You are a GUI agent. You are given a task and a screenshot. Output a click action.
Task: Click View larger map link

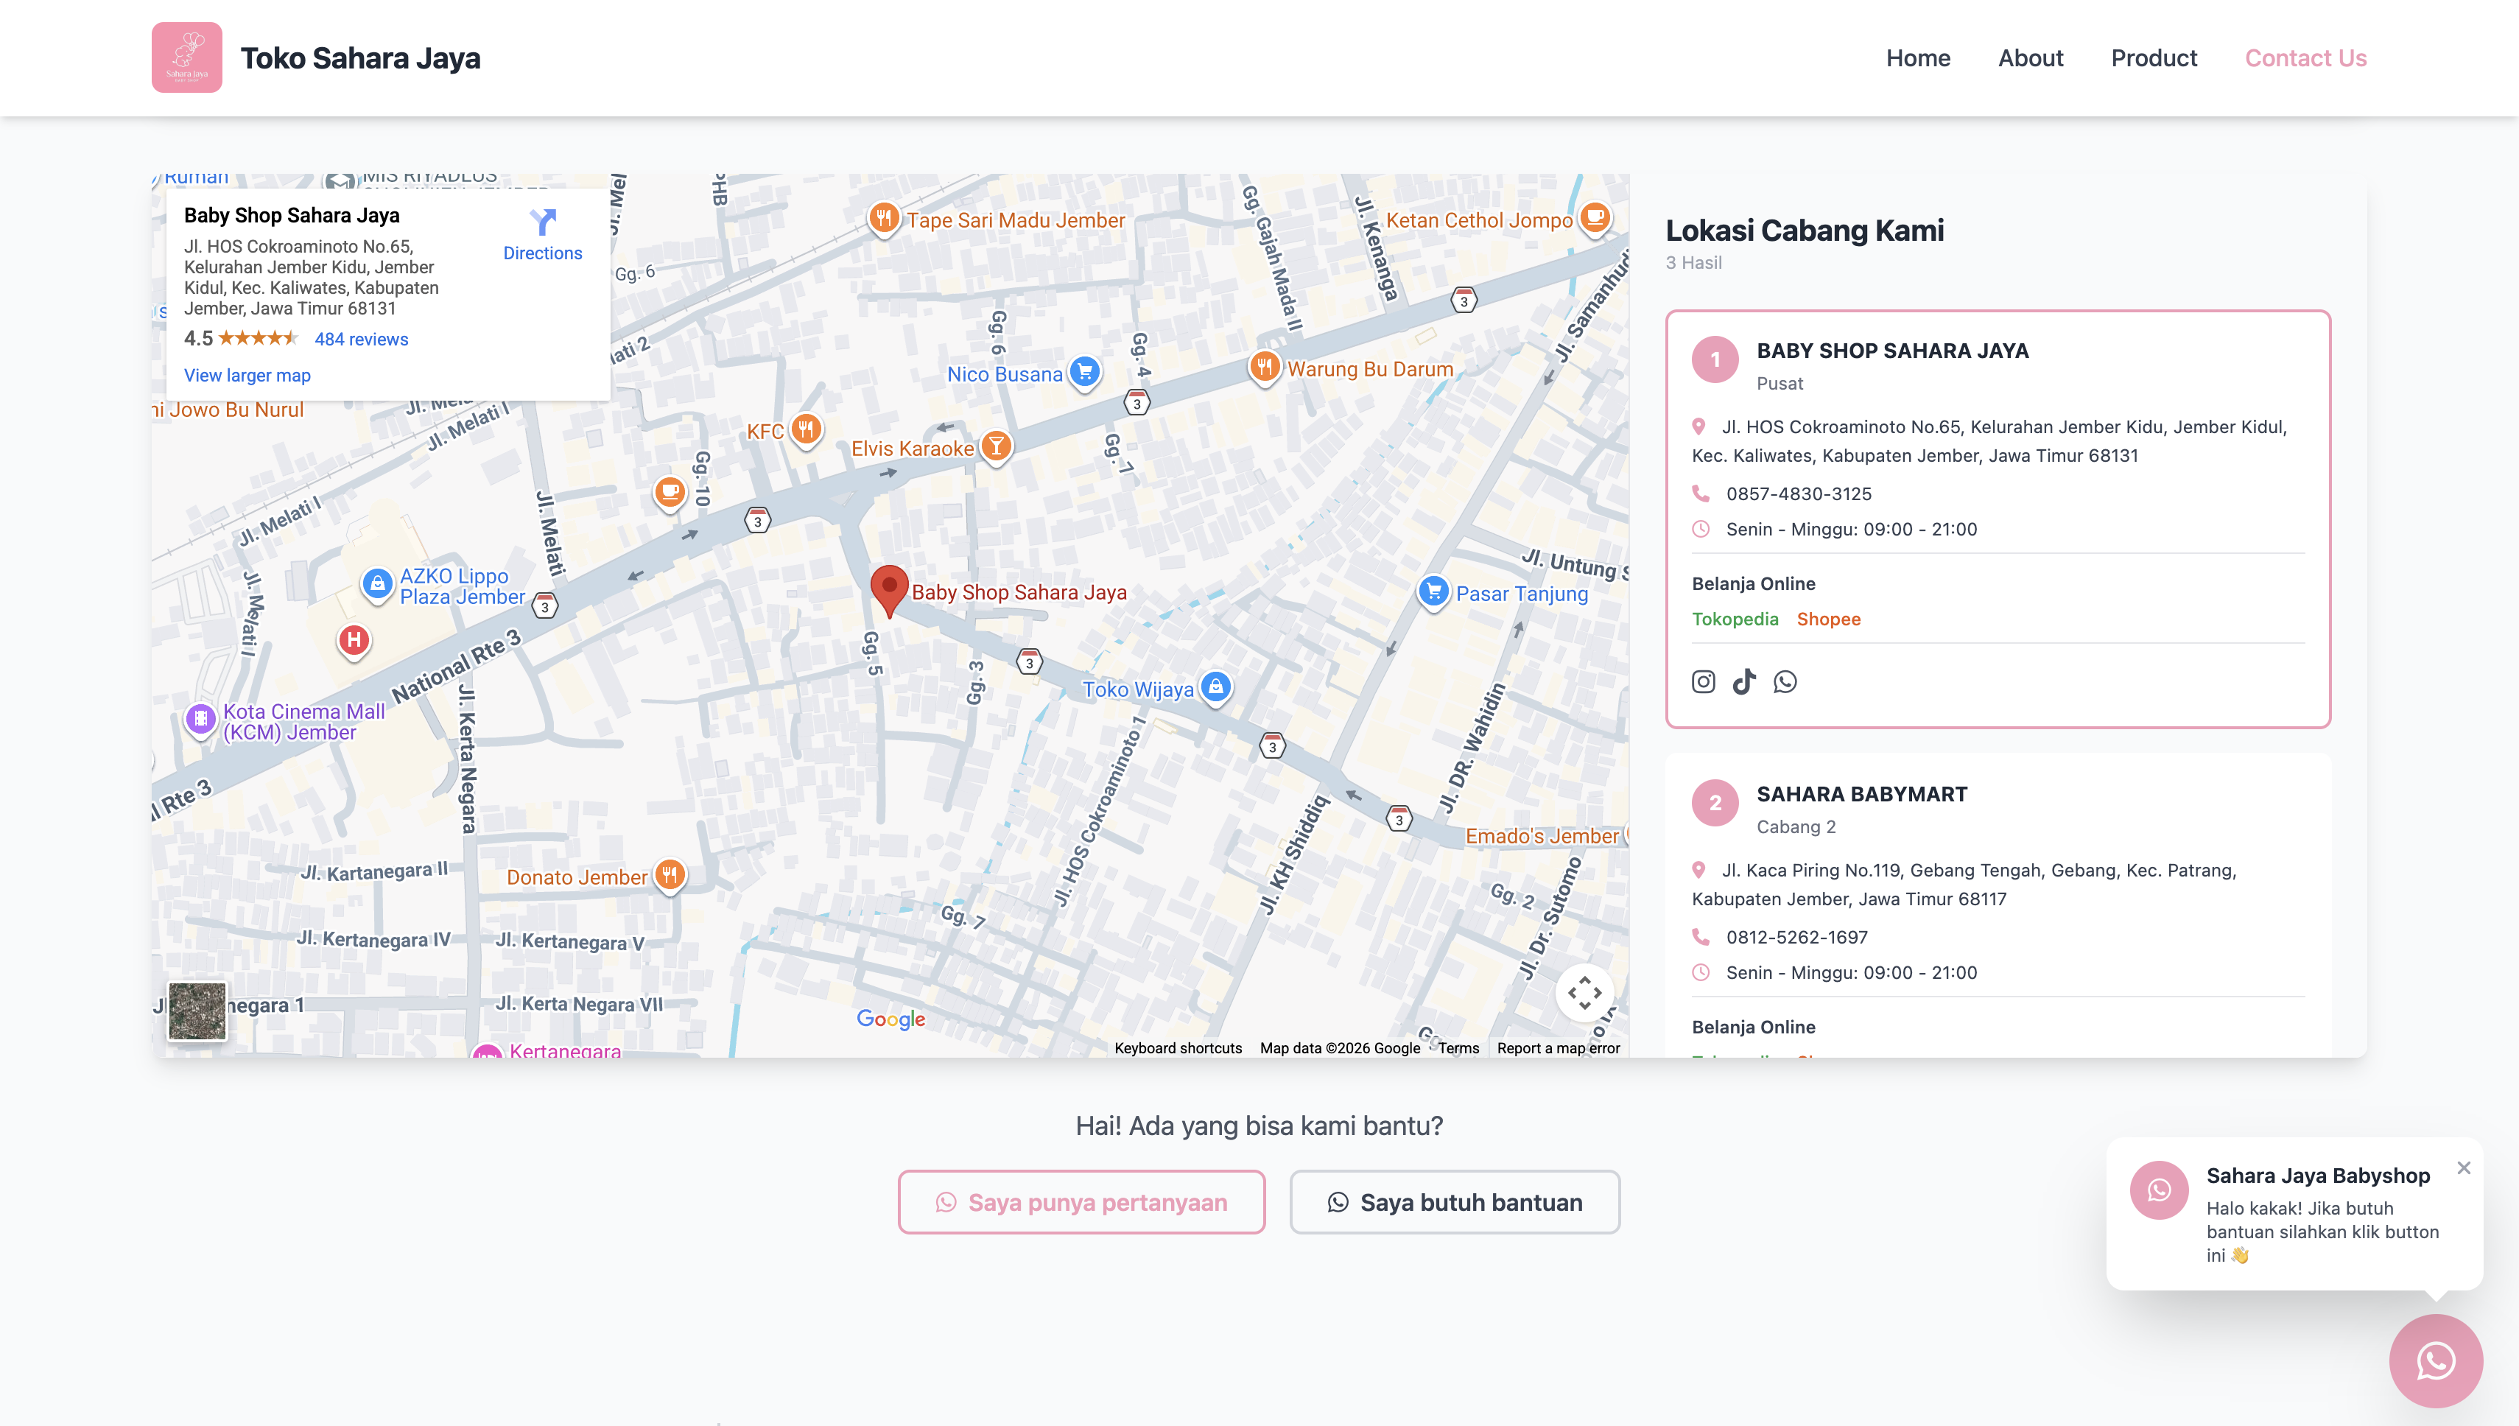click(x=247, y=375)
